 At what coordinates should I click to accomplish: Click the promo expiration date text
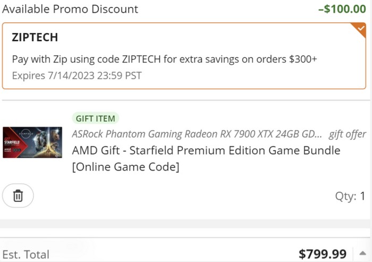(77, 75)
